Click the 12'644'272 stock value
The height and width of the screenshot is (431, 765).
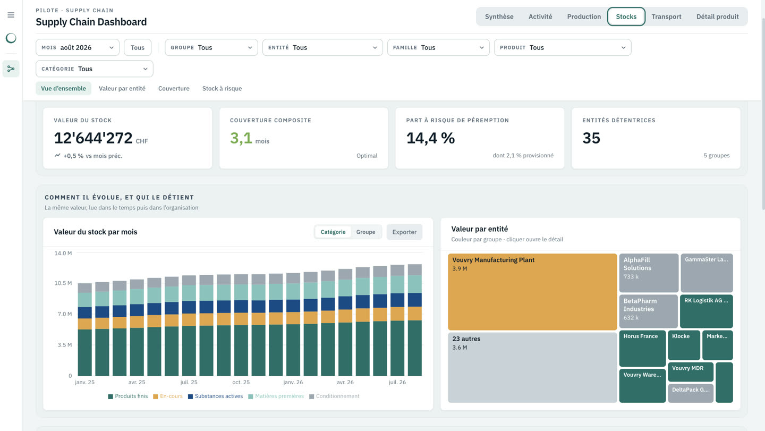[x=93, y=138]
